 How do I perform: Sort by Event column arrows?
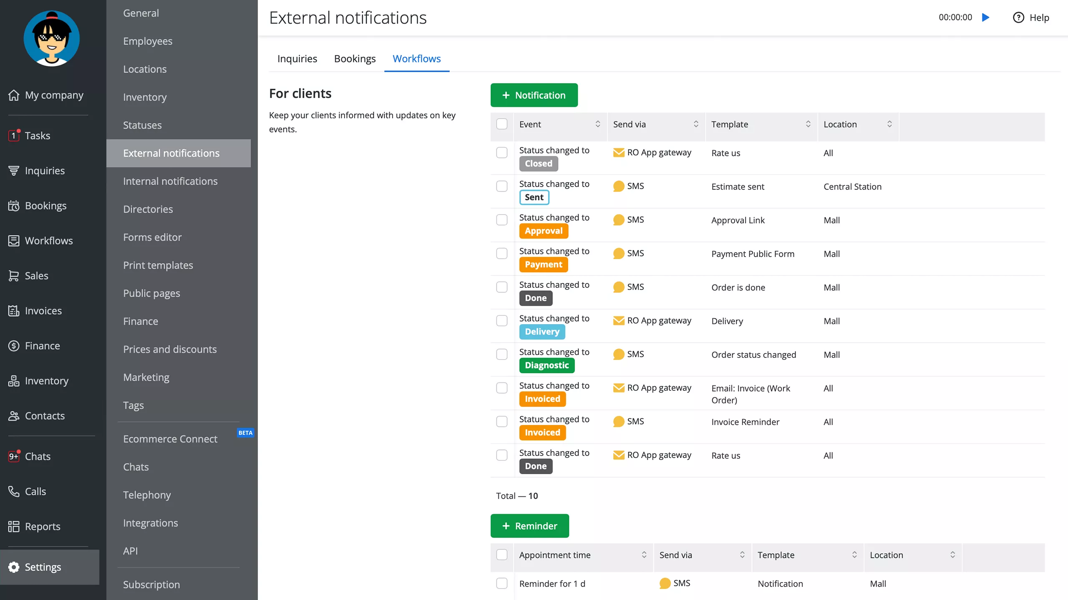pyautogui.click(x=598, y=124)
